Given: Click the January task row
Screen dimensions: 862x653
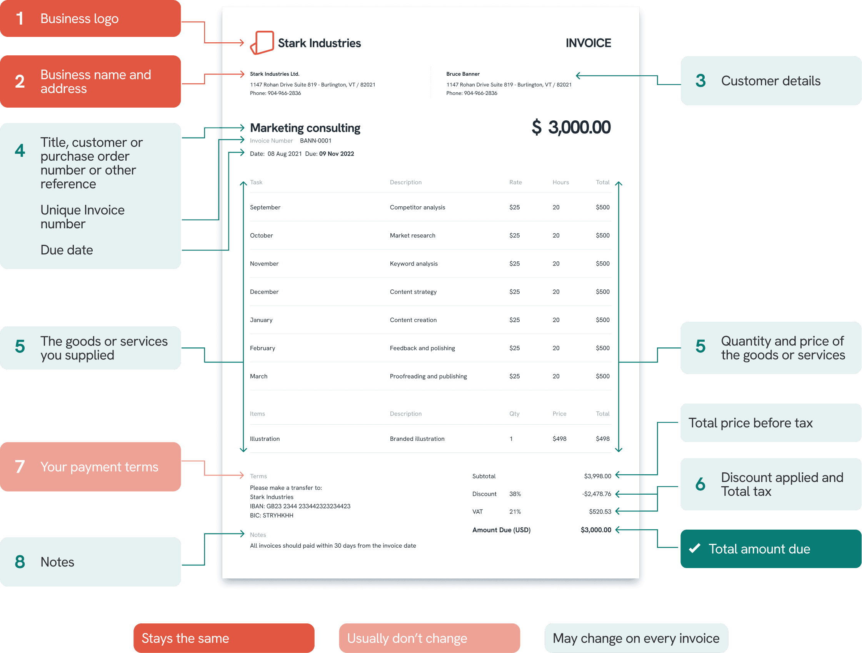Looking at the screenshot, I should 430,320.
